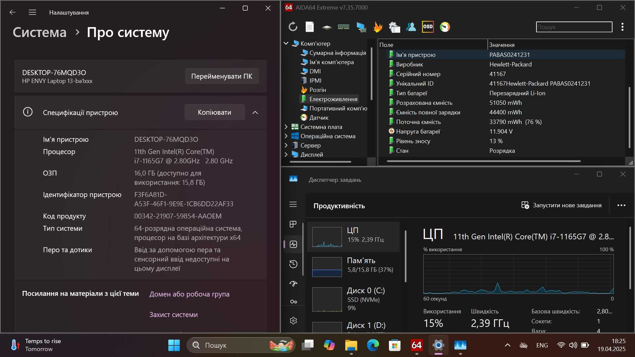The height and width of the screenshot is (357, 635).
Task: Open Task Manager settings gear
Action: (293, 321)
